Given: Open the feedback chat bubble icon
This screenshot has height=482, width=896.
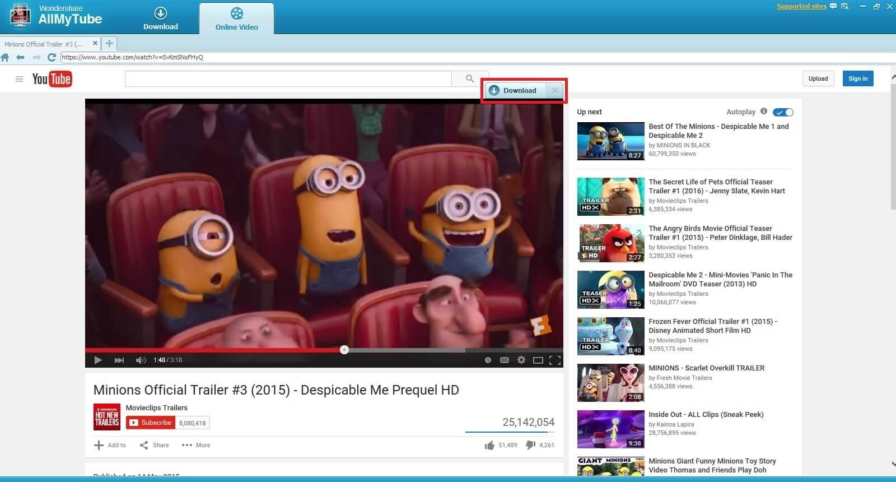Looking at the screenshot, I should click(833, 6).
